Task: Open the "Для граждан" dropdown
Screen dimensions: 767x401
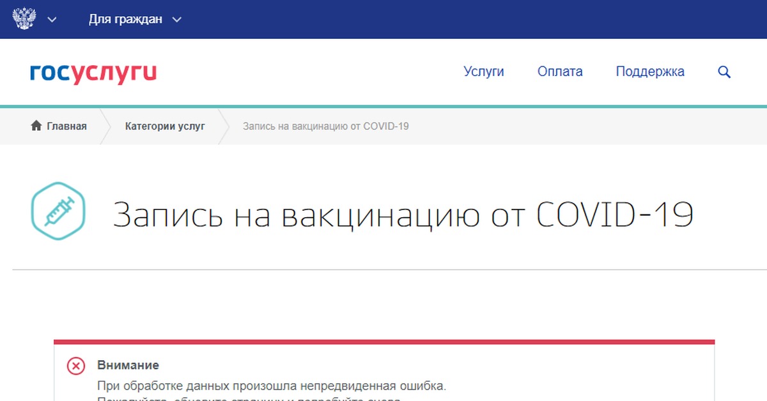Action: (135, 19)
